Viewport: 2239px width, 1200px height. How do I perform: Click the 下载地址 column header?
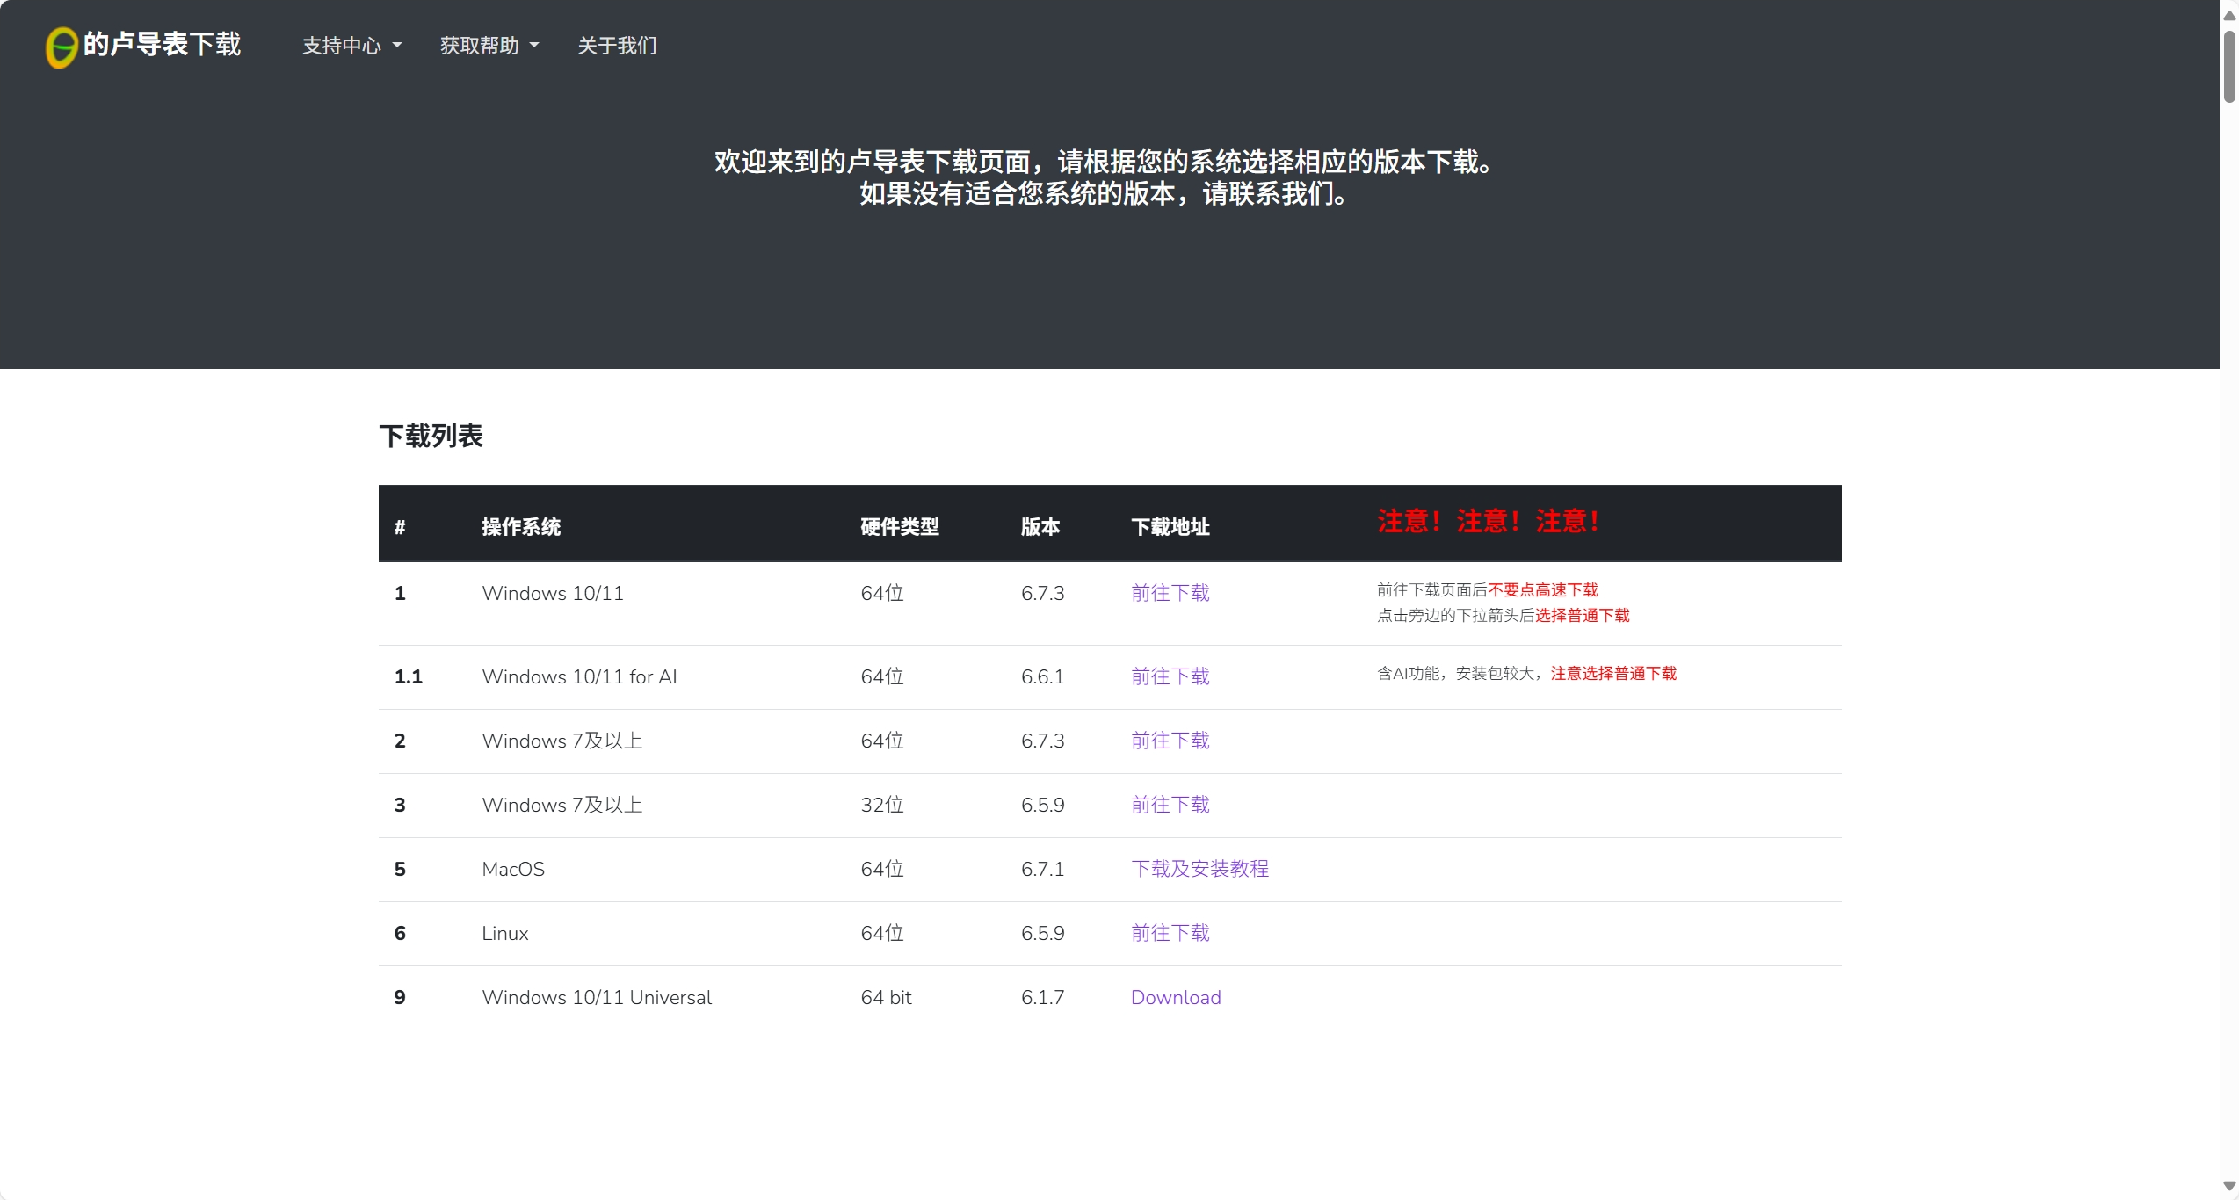(x=1170, y=527)
